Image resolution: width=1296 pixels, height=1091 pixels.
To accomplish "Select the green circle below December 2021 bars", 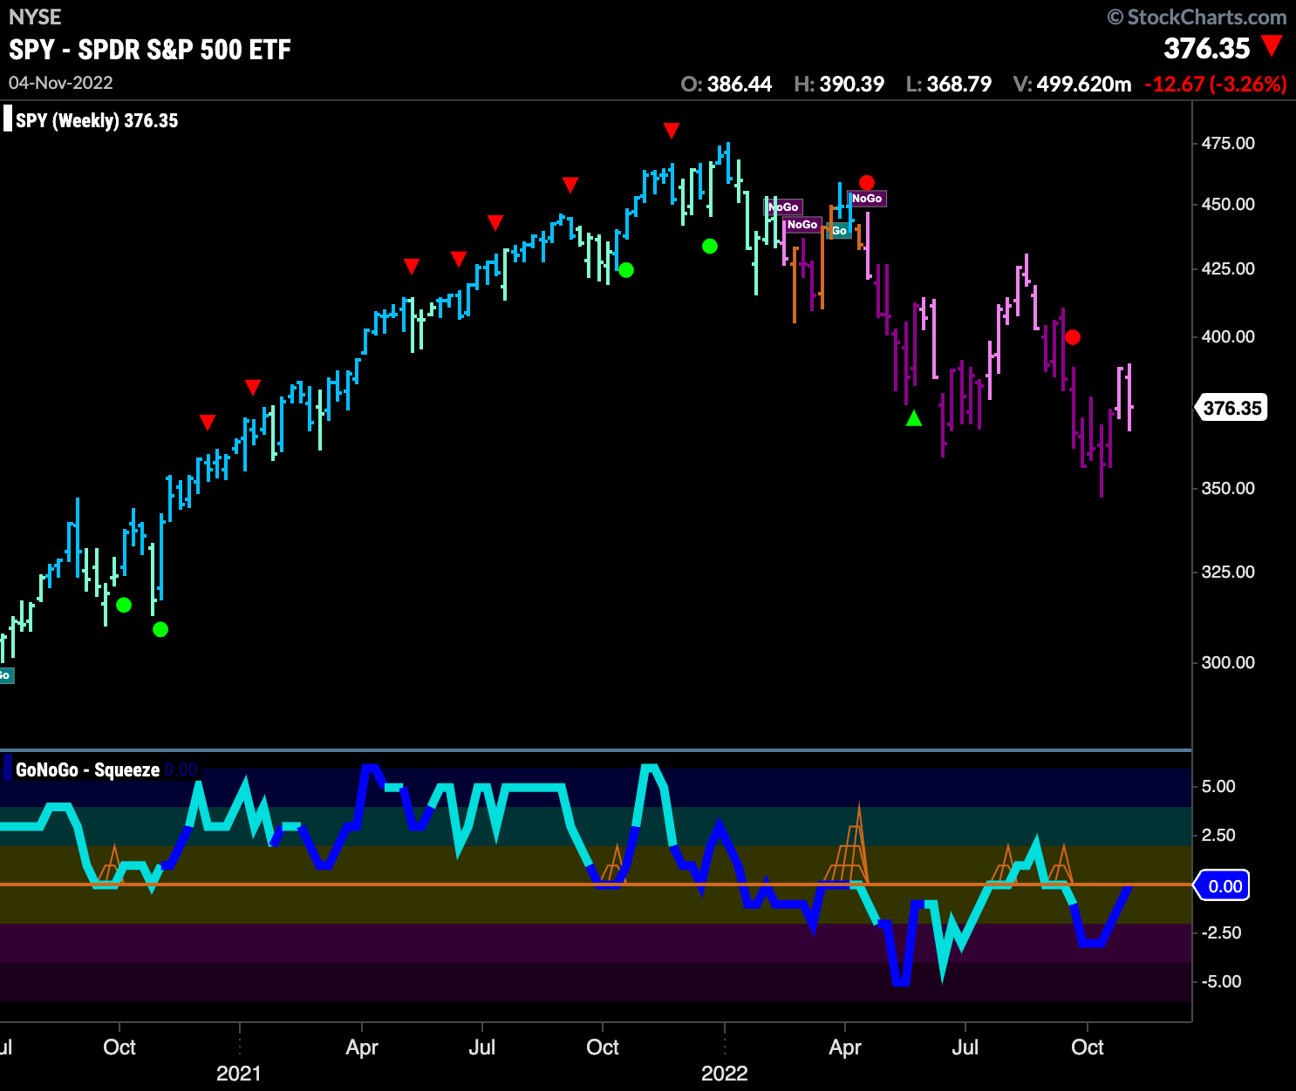I will (x=710, y=247).
